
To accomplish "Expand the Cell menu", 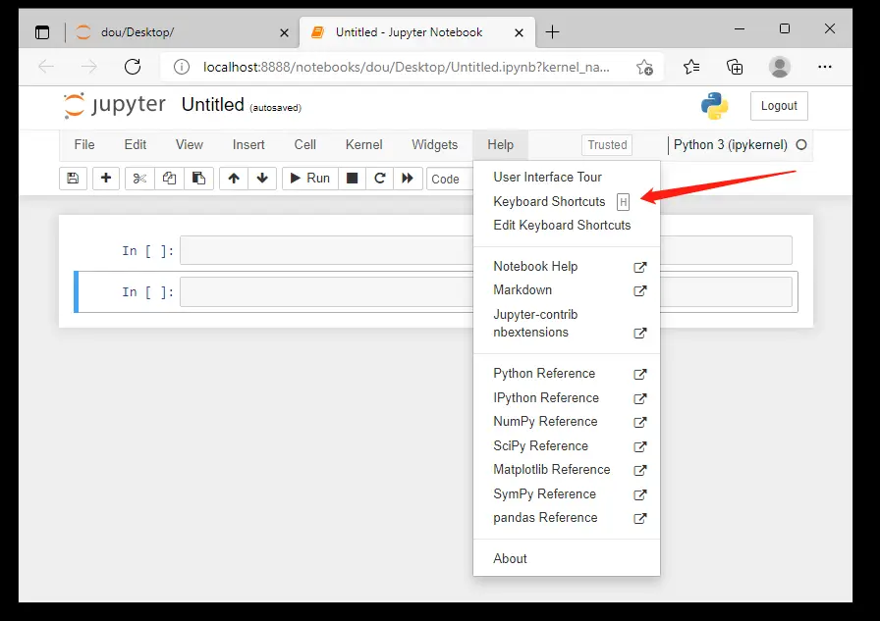I will pyautogui.click(x=305, y=145).
